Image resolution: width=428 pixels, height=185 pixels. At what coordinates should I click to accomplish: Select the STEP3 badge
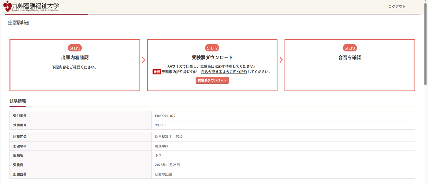coord(350,48)
